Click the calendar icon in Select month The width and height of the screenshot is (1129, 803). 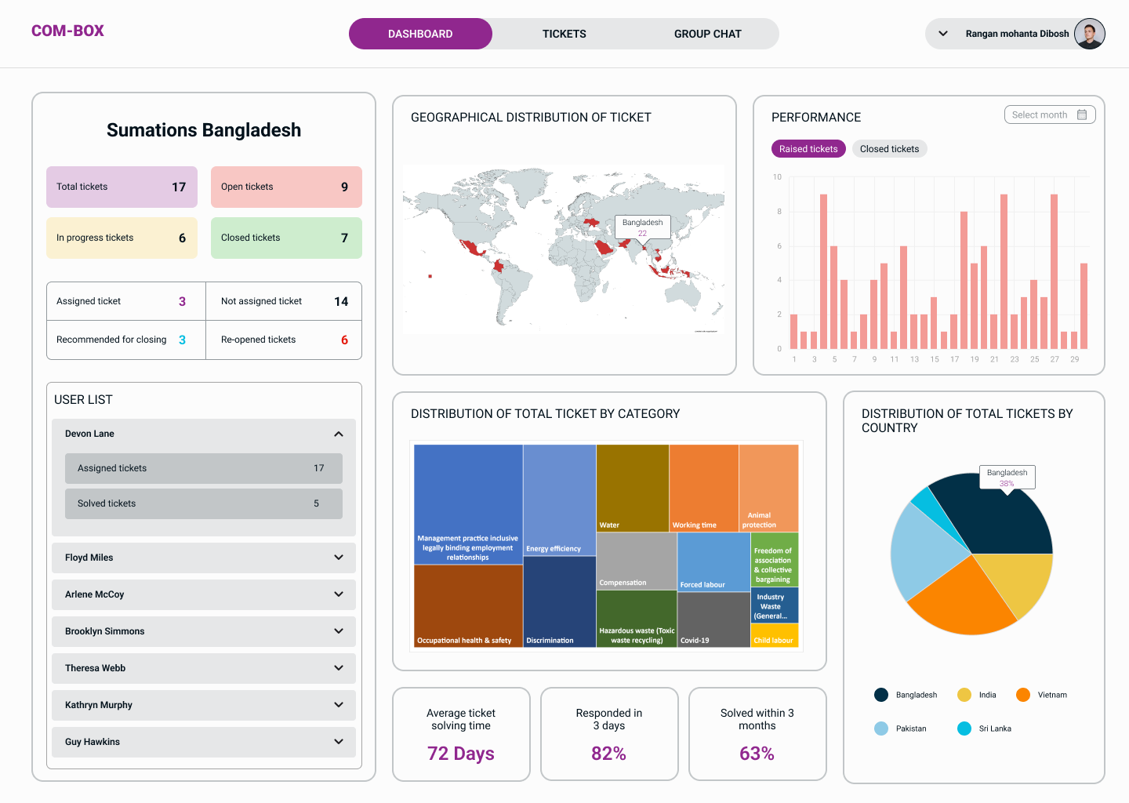pos(1082,114)
